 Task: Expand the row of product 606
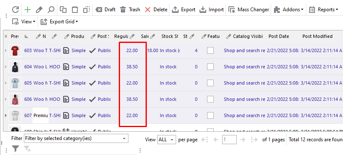[x=6, y=99]
